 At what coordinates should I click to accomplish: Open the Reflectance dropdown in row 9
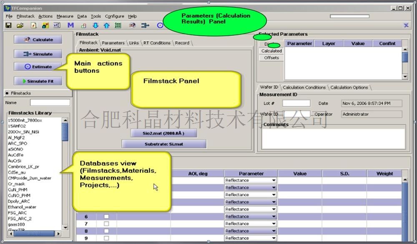click(x=250, y=238)
